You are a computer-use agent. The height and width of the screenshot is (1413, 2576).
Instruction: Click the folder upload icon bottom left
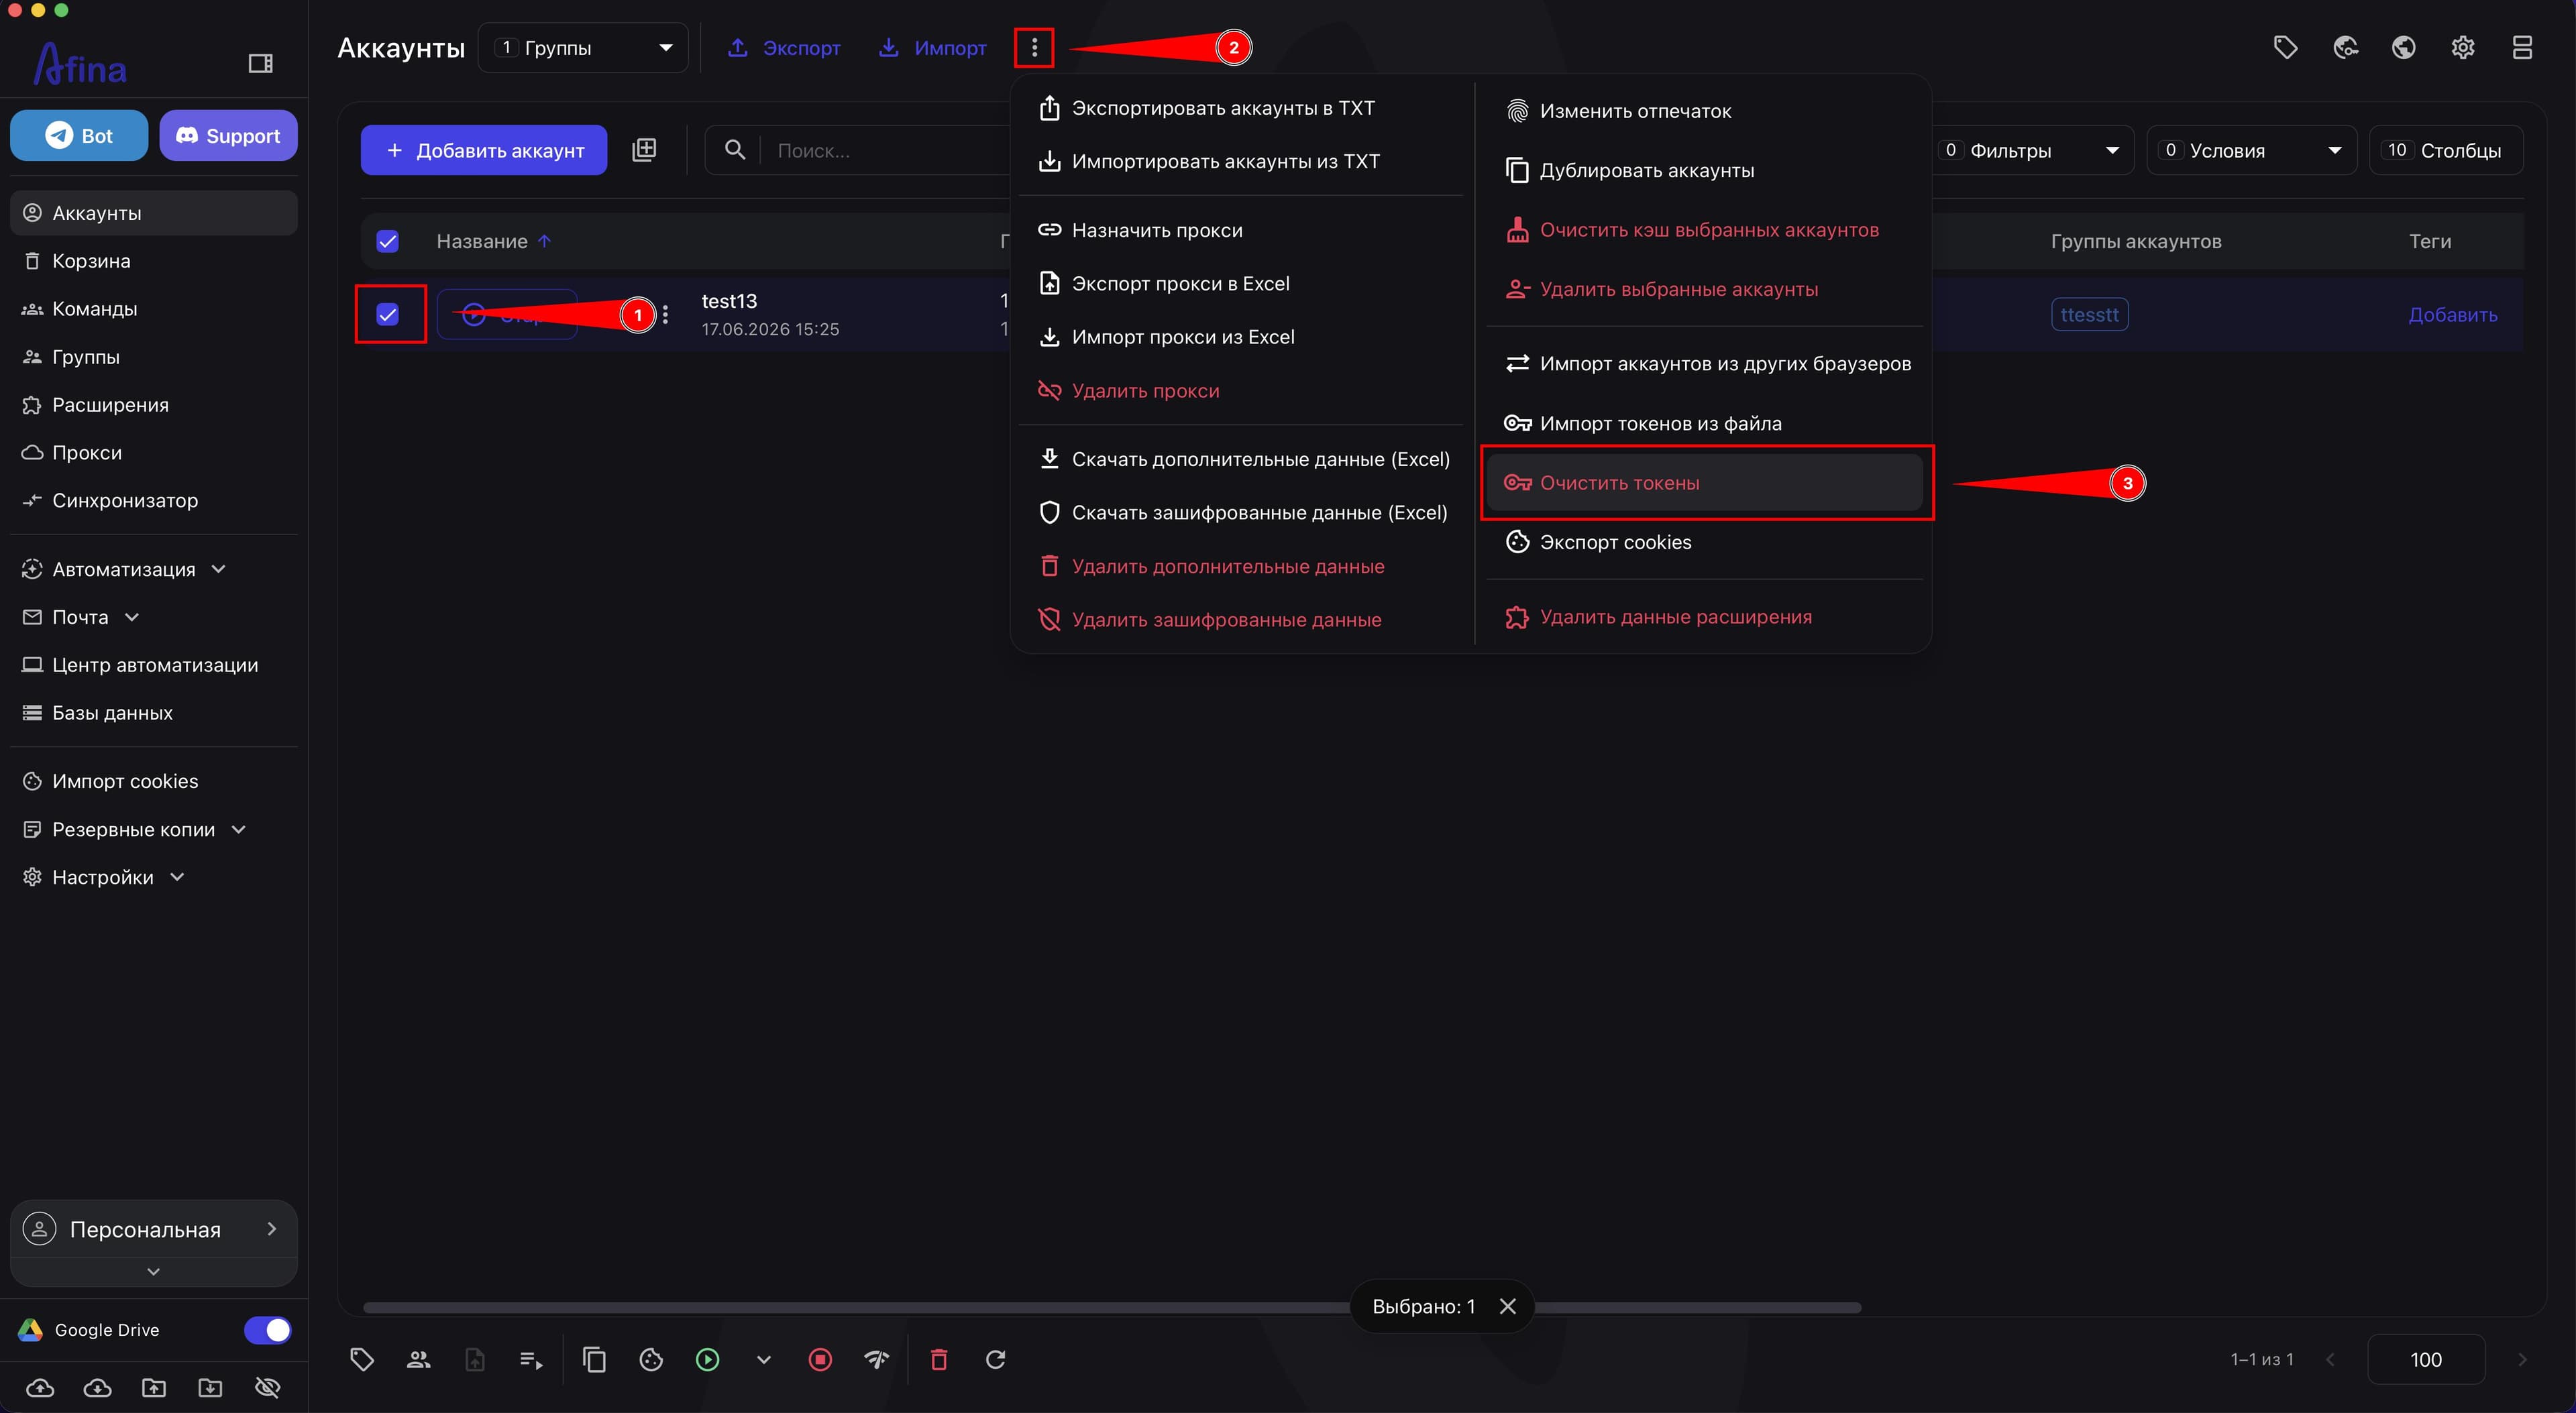[154, 1387]
